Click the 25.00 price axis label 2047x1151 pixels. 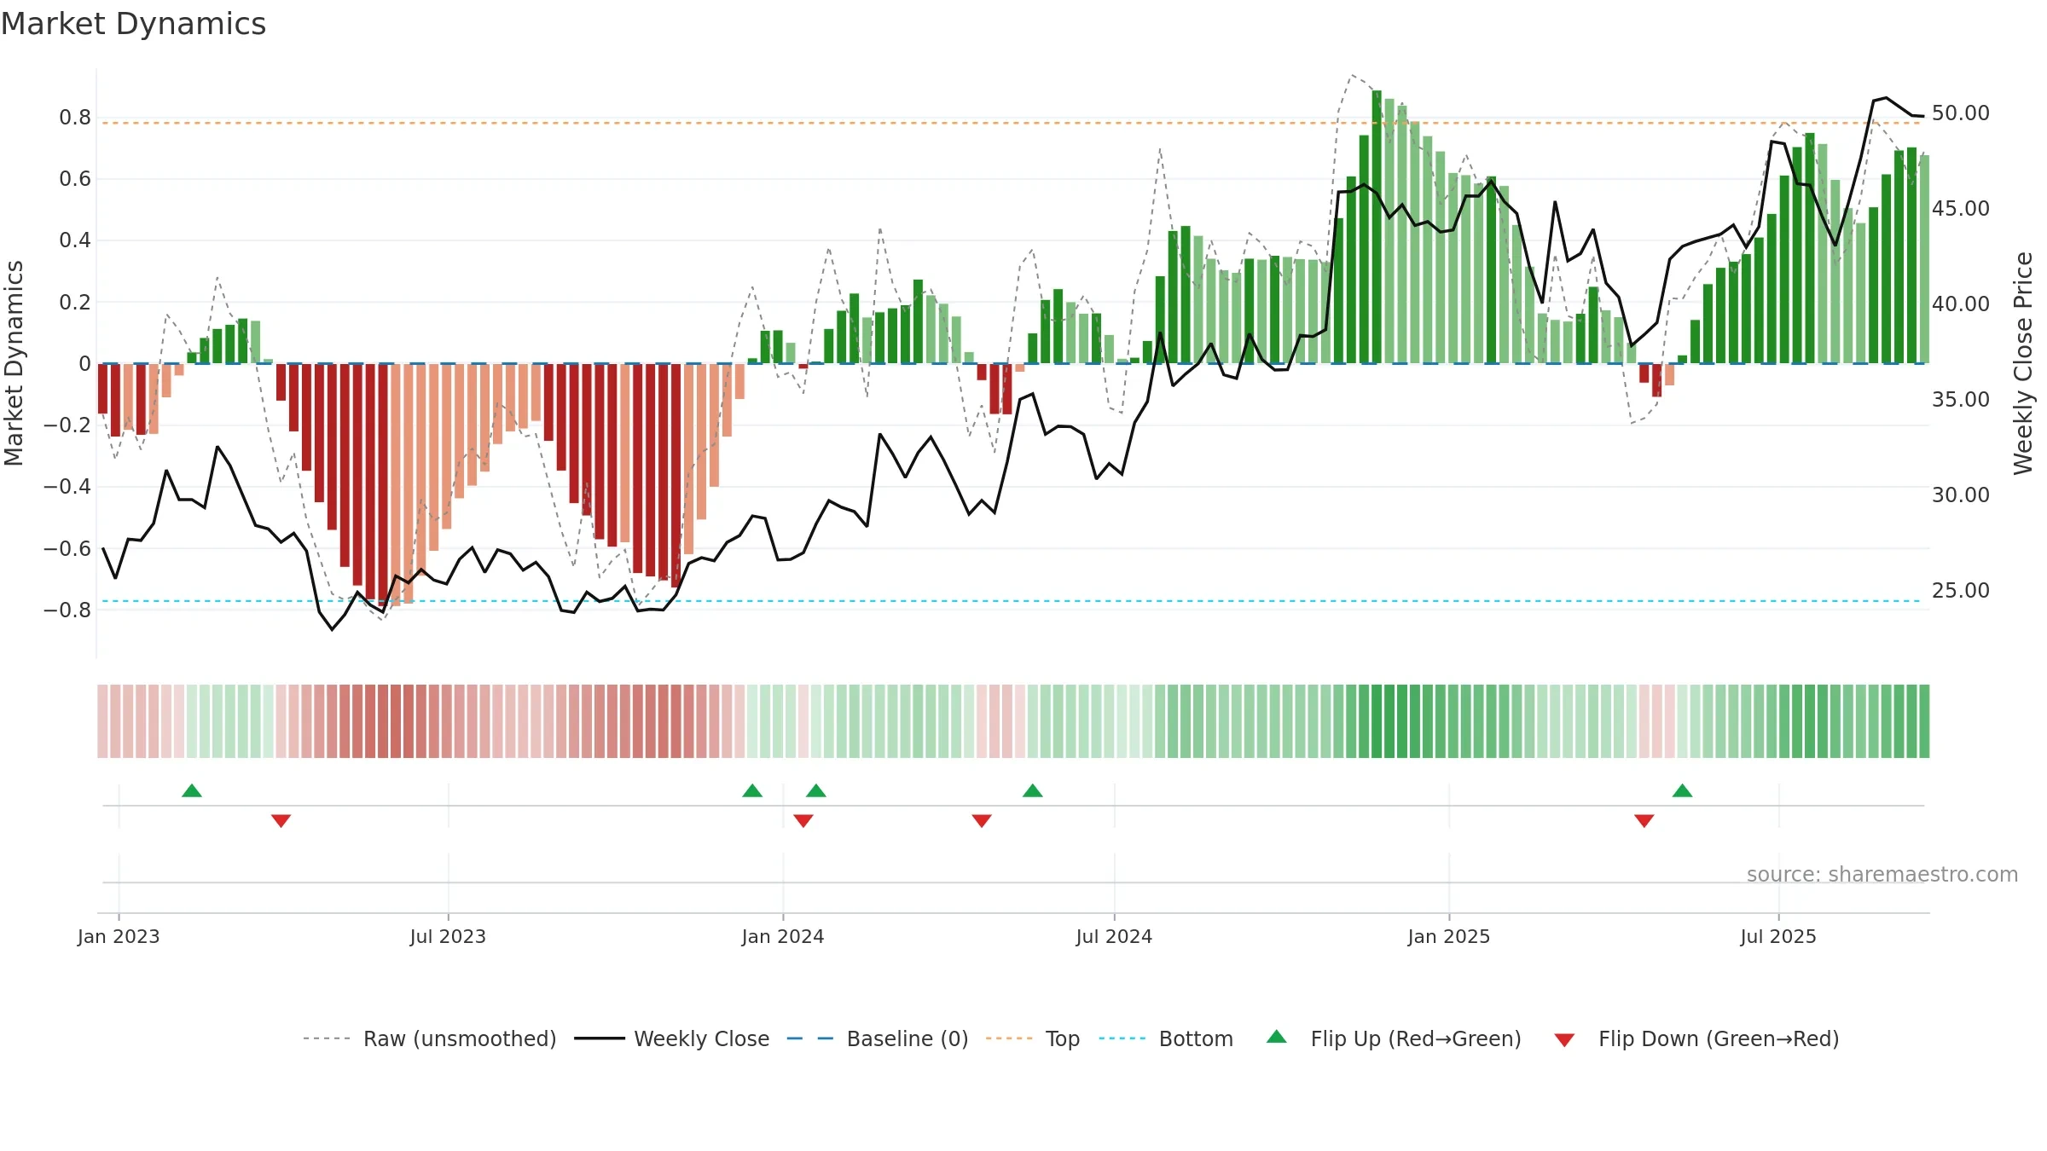[x=1961, y=591]
